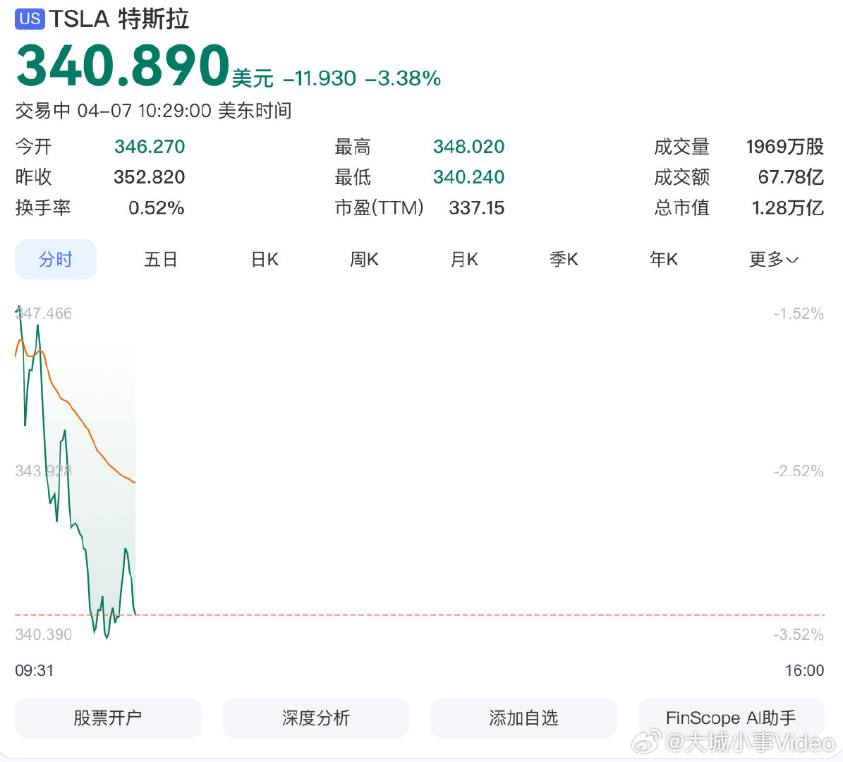
Task: Add TSLA to watchlist via 添加自选
Action: [523, 718]
